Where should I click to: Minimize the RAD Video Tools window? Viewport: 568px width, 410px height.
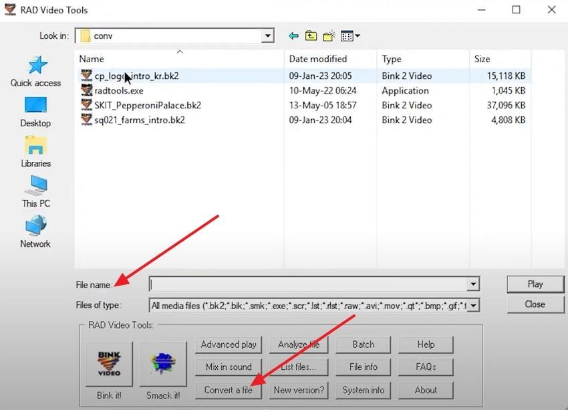[481, 10]
